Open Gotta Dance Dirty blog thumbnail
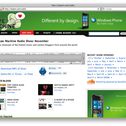 [45, 90]
